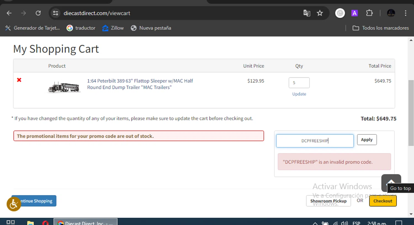Click the Product column header
The height and width of the screenshot is (225, 414).
point(57,66)
